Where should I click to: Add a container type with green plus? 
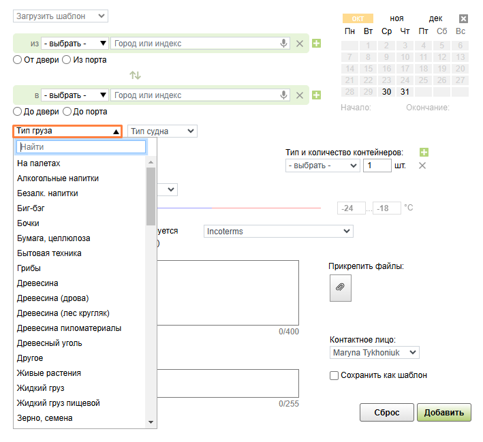(424, 152)
